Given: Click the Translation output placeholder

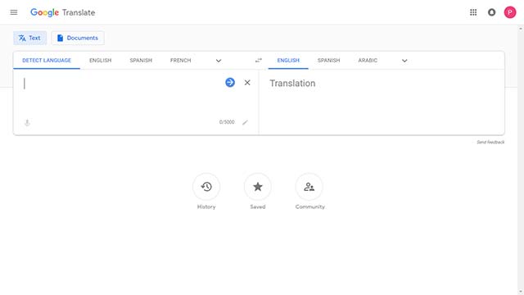Looking at the screenshot, I should click(292, 84).
